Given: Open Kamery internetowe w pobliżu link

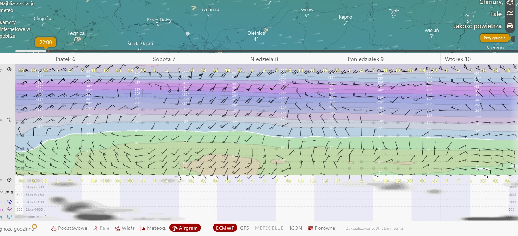Looking at the screenshot, I should pyautogui.click(x=15, y=29).
